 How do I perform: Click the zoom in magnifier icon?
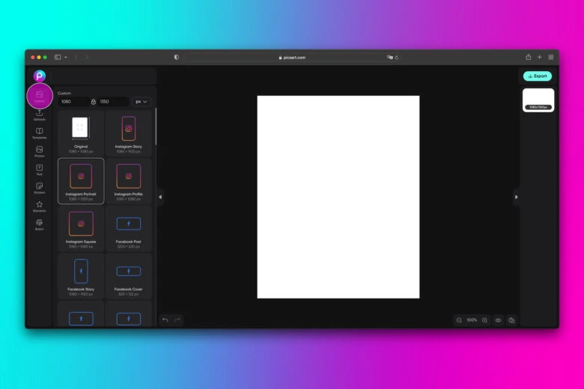pyautogui.click(x=484, y=320)
